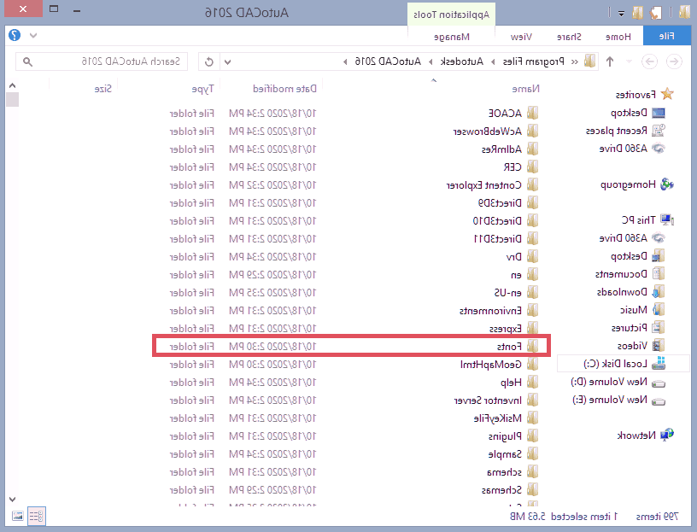Select the Content Explorer folder name

point(483,185)
